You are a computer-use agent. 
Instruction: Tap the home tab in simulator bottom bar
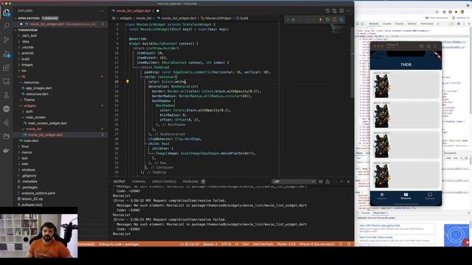(x=382, y=196)
